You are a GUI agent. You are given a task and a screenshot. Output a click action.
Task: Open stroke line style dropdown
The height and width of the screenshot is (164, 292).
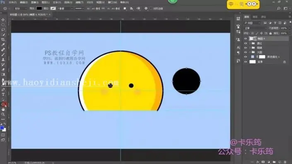pyautogui.click(x=79, y=9)
